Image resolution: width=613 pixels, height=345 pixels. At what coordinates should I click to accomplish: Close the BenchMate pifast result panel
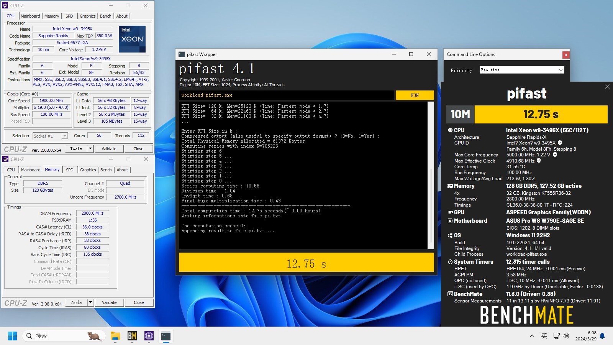point(607,87)
